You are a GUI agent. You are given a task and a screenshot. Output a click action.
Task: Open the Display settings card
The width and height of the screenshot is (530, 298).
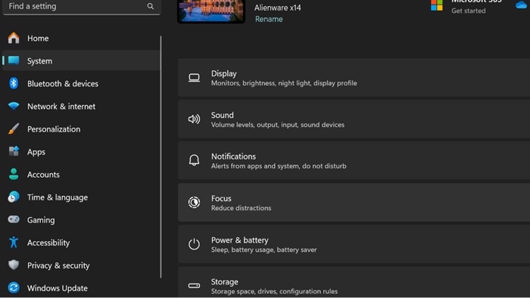354,78
